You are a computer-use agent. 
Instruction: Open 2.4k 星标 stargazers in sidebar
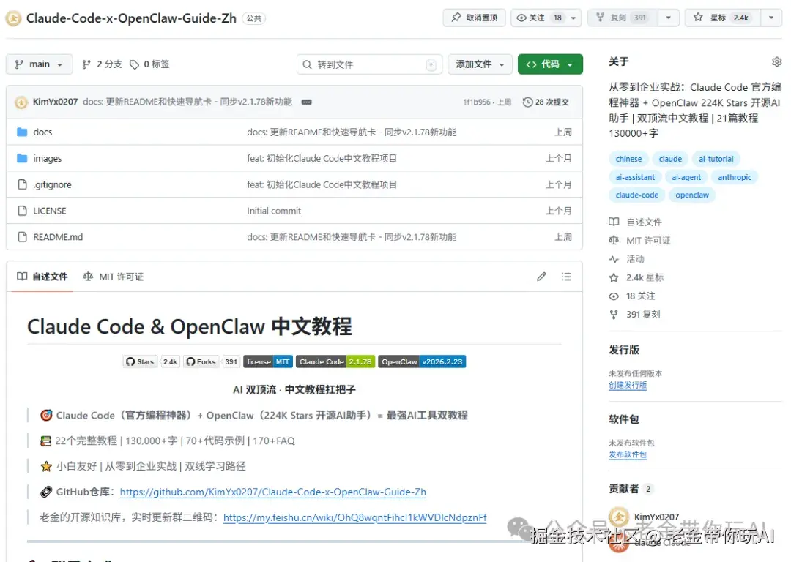(636, 278)
